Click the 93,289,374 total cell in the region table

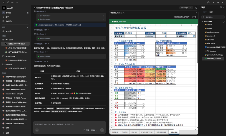pos(130,60)
